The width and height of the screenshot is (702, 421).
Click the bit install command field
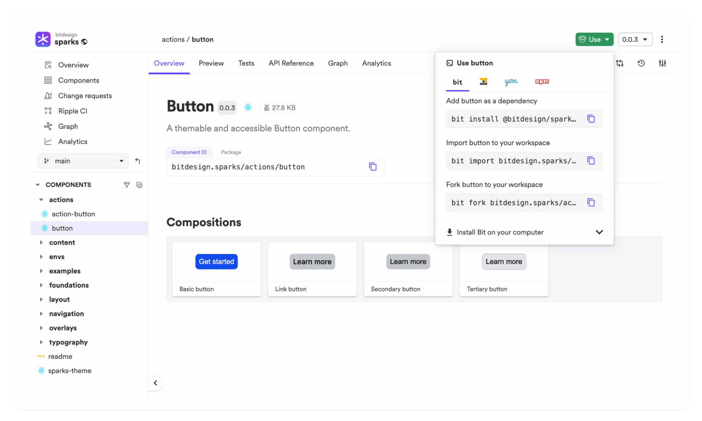point(524,119)
